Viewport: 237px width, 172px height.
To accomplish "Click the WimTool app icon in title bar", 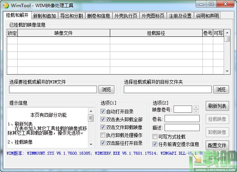I will pos(6,6).
